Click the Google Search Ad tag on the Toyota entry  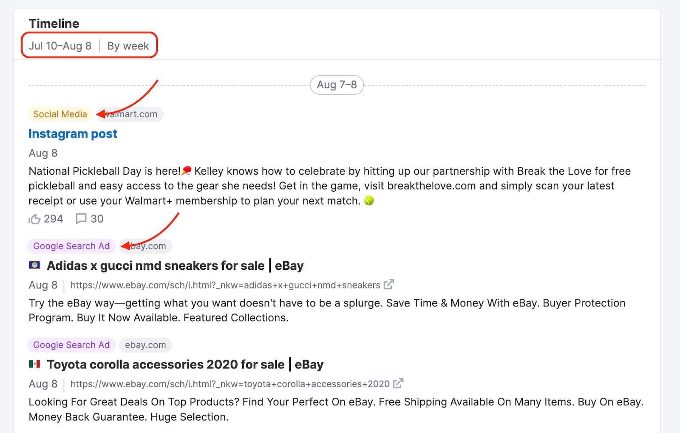71,345
